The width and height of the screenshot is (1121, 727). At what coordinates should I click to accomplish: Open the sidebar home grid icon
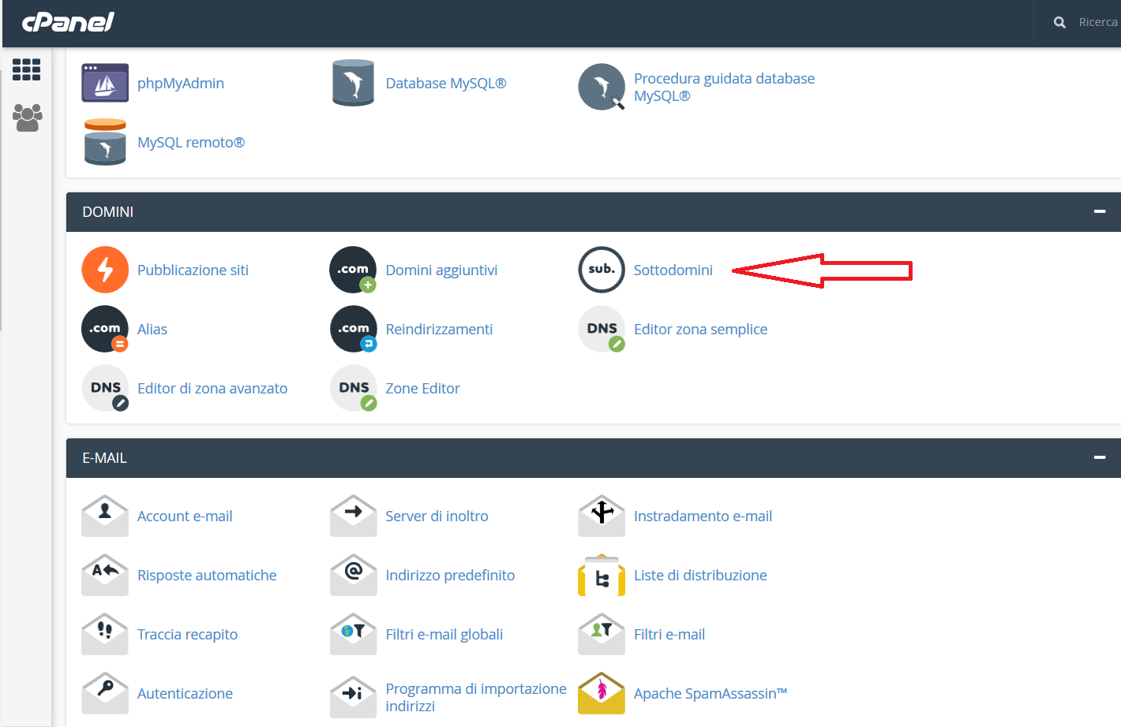(26, 70)
